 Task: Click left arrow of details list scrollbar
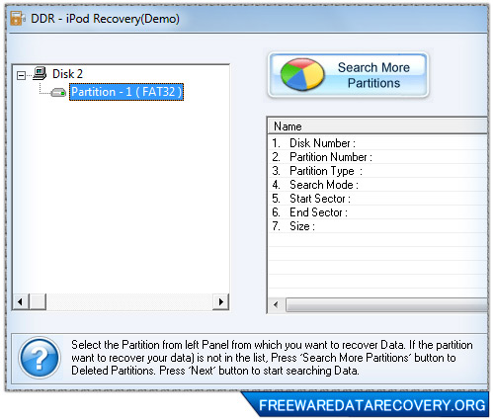point(276,304)
